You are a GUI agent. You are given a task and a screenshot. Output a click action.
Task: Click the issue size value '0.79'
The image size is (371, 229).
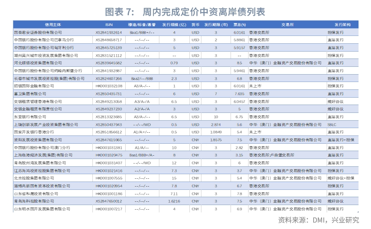pyautogui.click(x=174, y=63)
